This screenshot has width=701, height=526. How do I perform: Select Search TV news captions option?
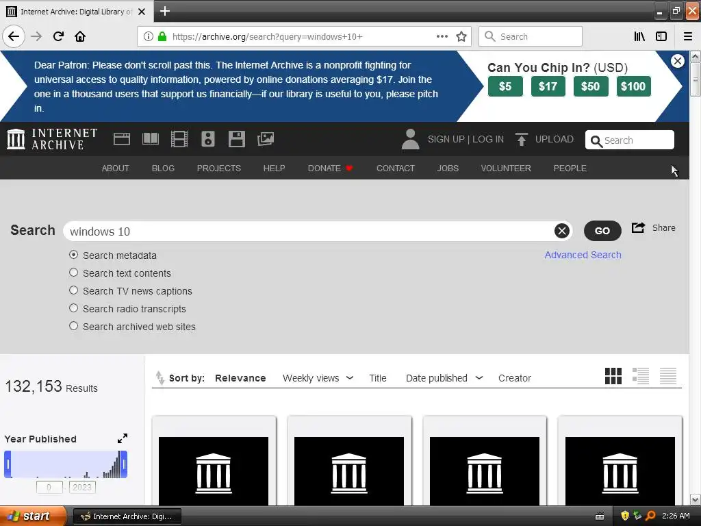73,290
